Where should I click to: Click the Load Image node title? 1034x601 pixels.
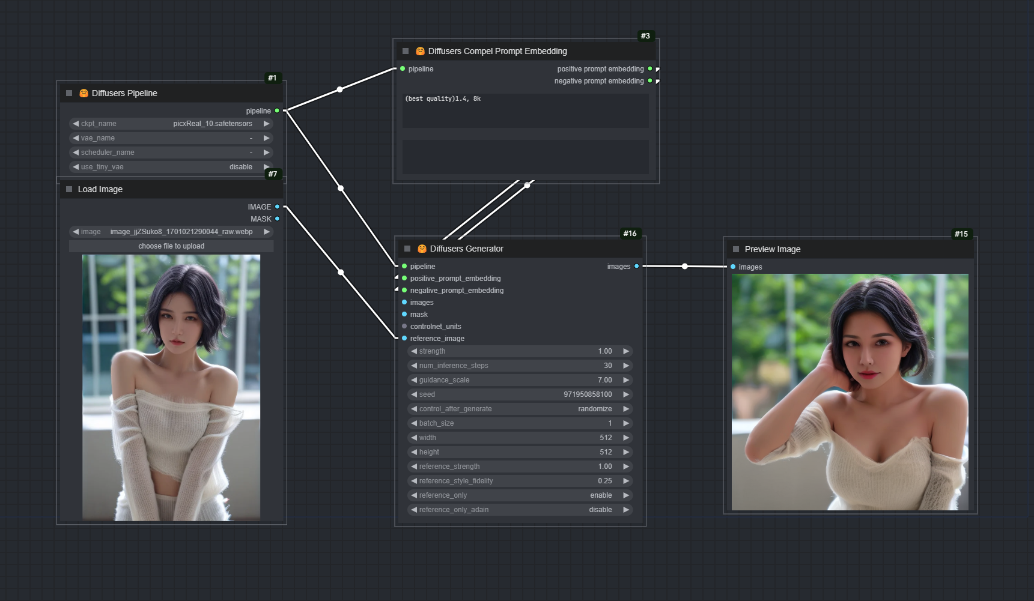pos(100,189)
